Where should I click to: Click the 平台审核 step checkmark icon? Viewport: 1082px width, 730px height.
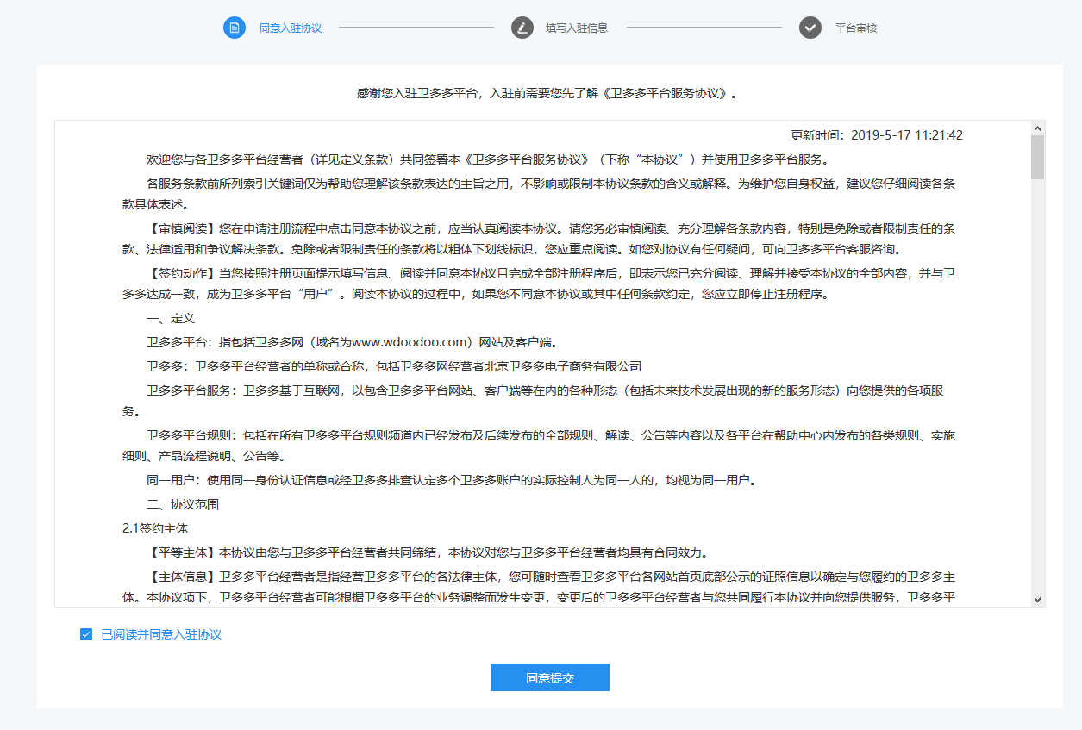coord(810,28)
